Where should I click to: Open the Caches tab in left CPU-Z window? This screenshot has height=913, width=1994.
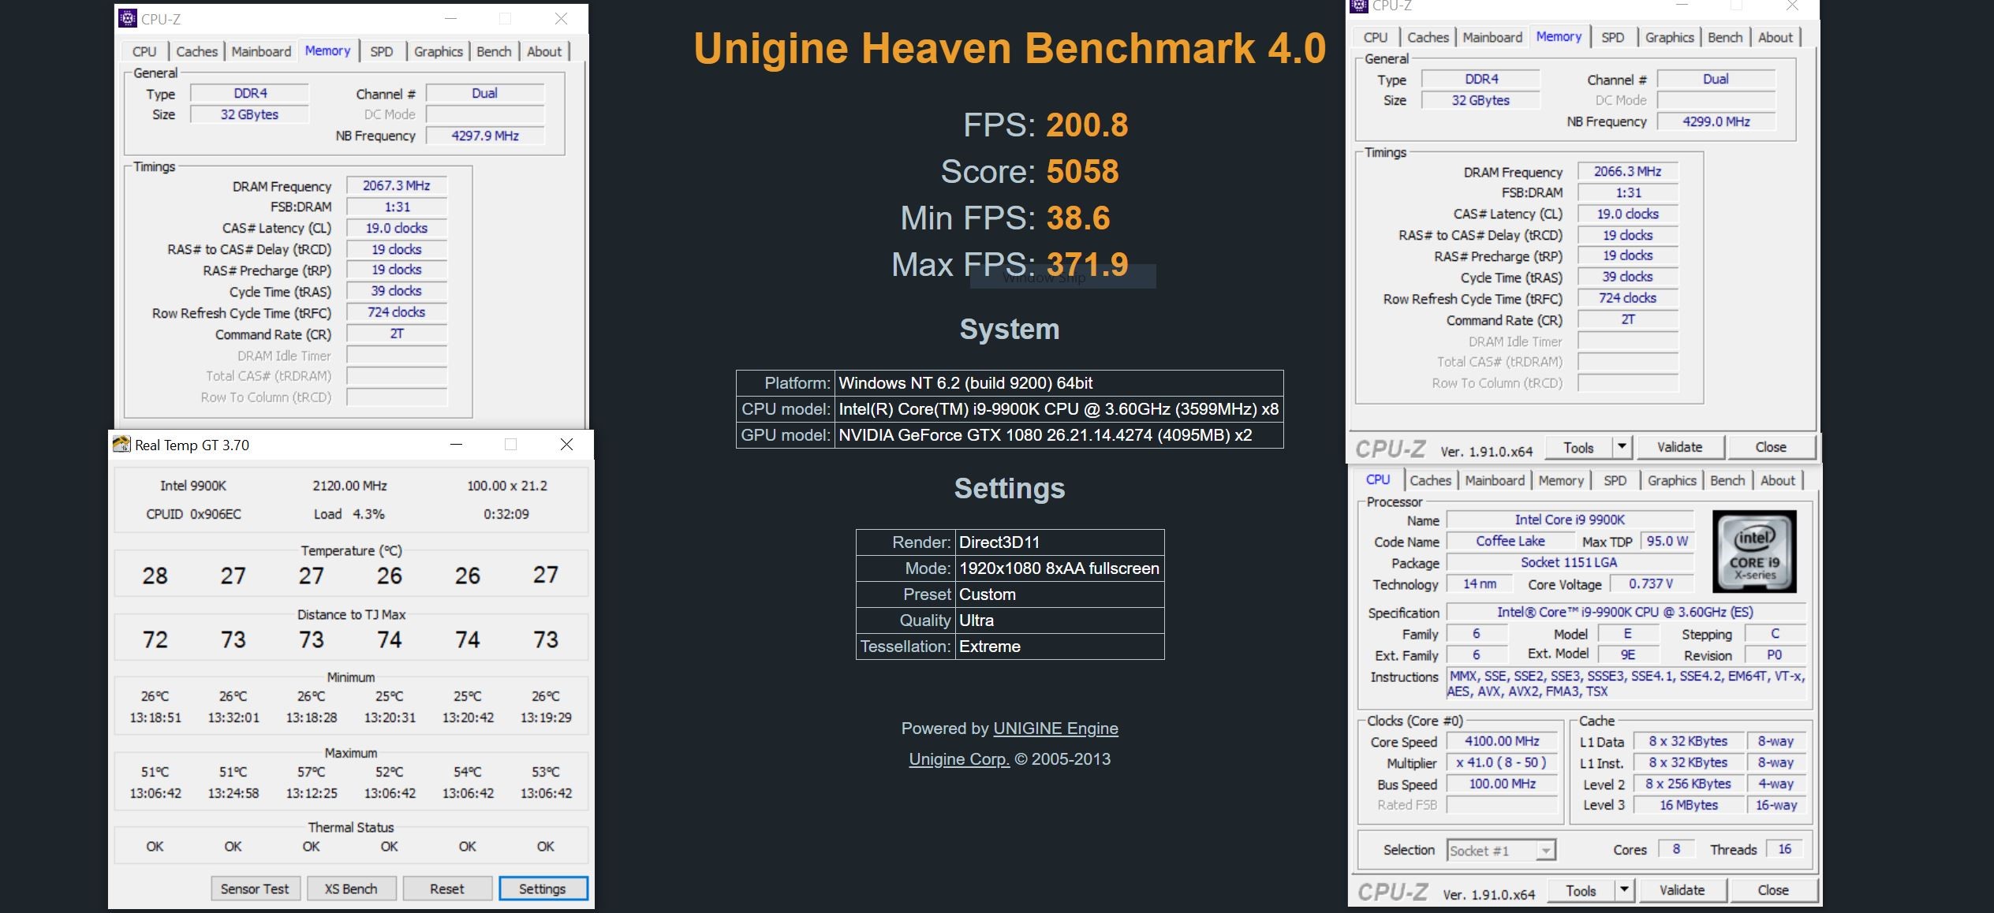point(196,51)
